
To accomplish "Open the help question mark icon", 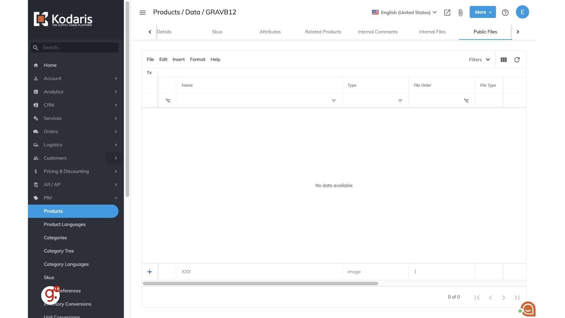I will point(505,12).
